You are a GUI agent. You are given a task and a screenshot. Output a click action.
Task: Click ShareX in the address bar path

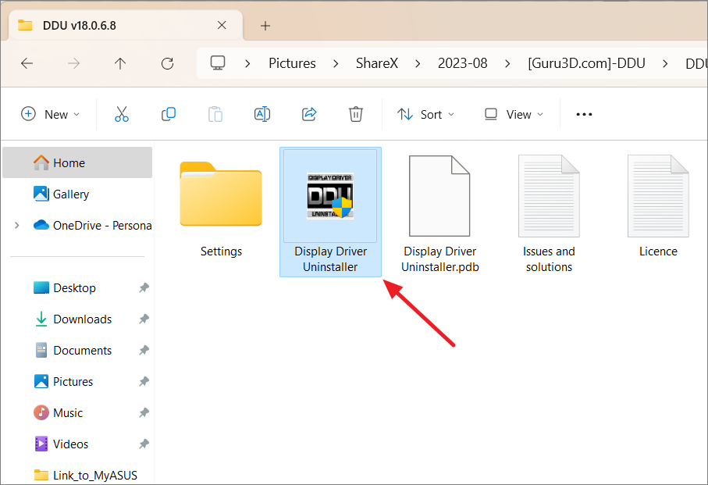pos(377,63)
